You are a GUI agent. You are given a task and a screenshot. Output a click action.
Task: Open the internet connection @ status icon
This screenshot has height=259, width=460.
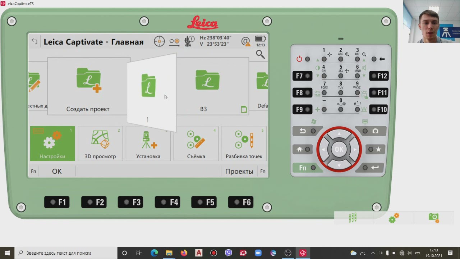(x=245, y=41)
